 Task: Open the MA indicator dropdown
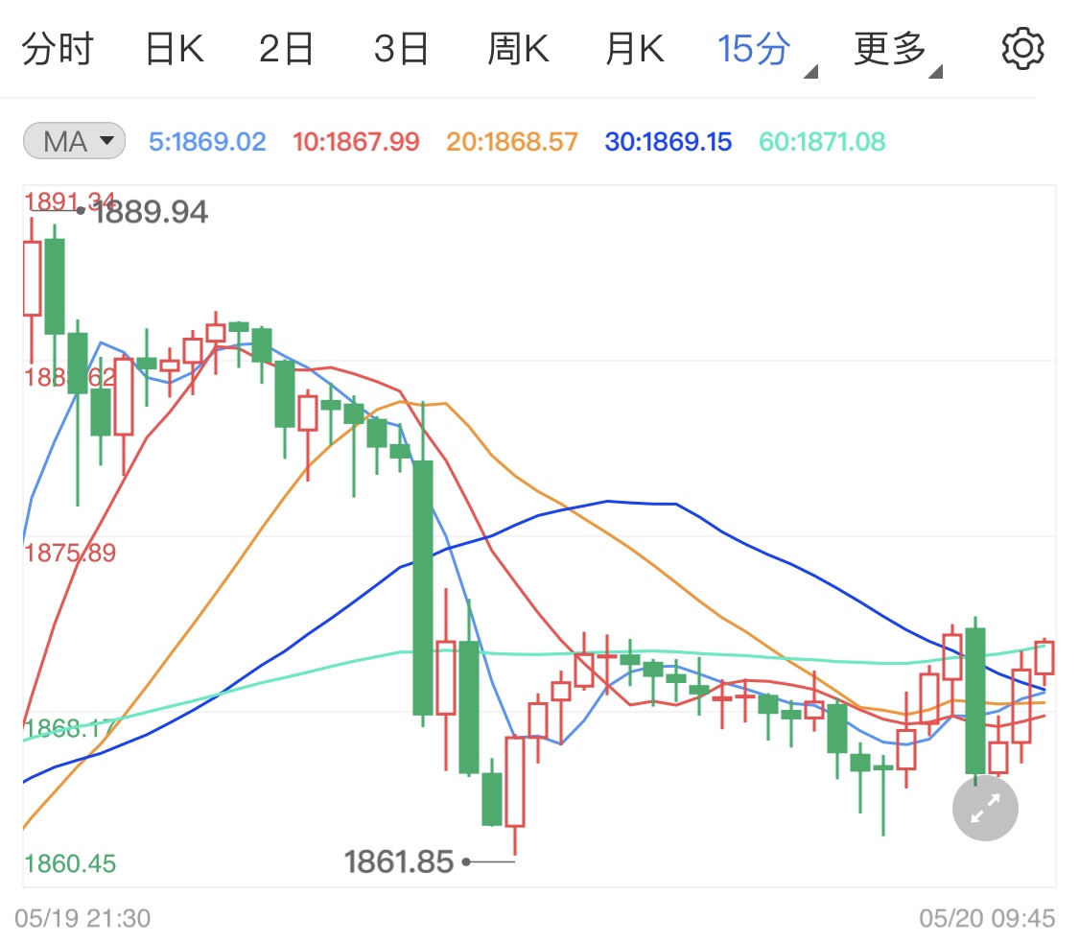click(74, 141)
